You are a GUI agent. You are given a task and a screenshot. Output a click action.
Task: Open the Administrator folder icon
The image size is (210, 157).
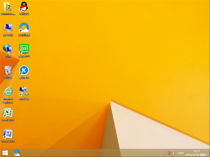click(8, 7)
